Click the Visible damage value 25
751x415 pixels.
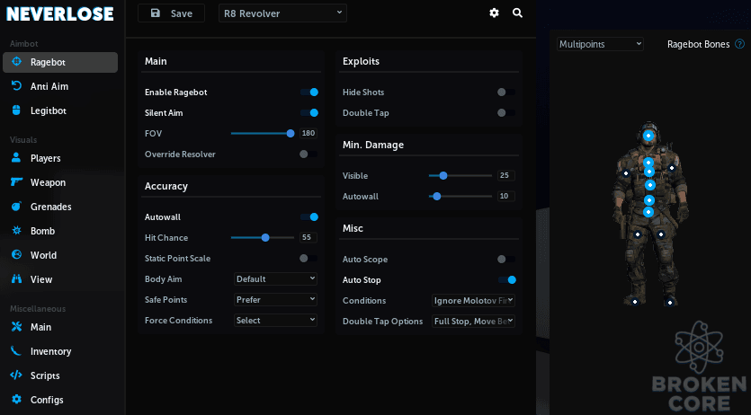pos(506,175)
